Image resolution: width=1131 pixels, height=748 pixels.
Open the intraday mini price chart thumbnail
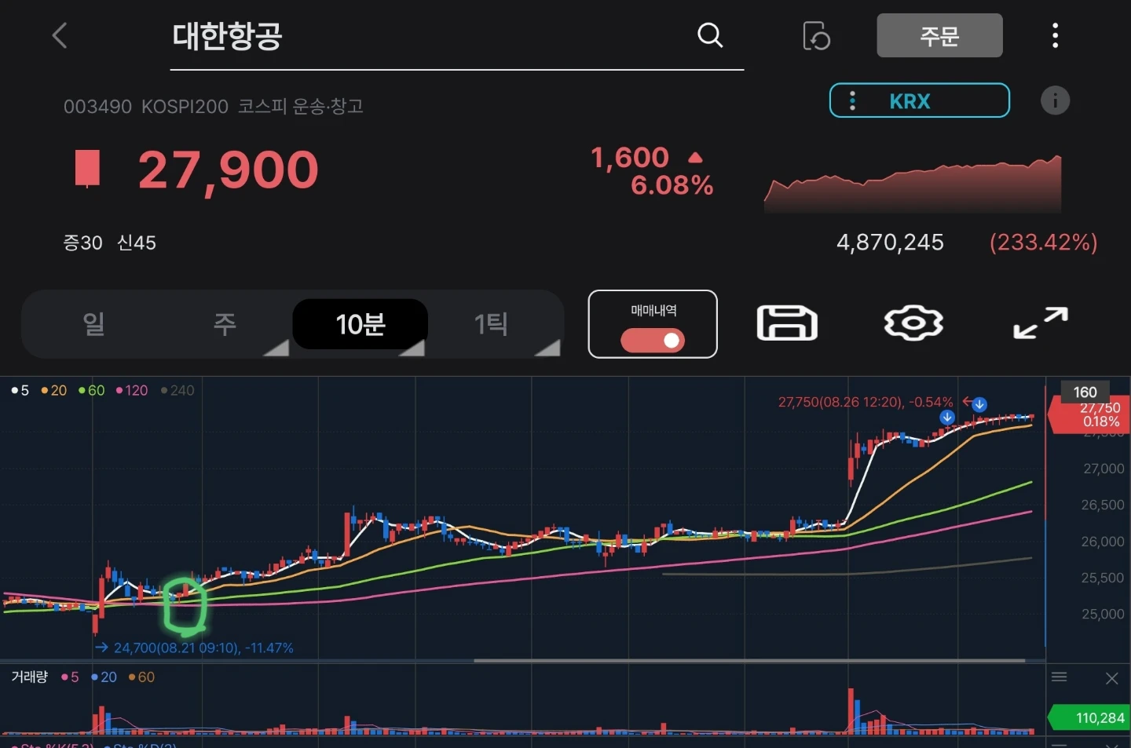(913, 184)
